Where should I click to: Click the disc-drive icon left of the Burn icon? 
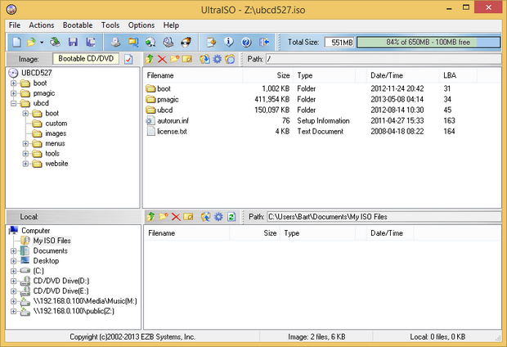pos(168,42)
